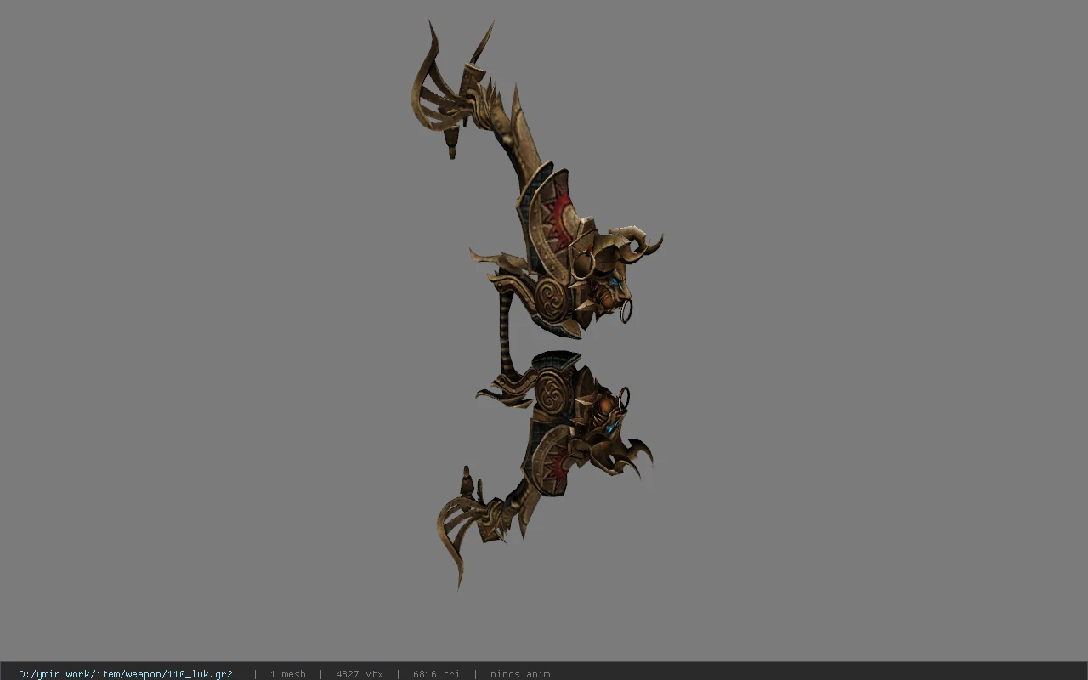Click the file path 'D:/ymir work/item/weapon/110_luk.gr2'
Screen dimensions: 1088x680
pos(126,674)
